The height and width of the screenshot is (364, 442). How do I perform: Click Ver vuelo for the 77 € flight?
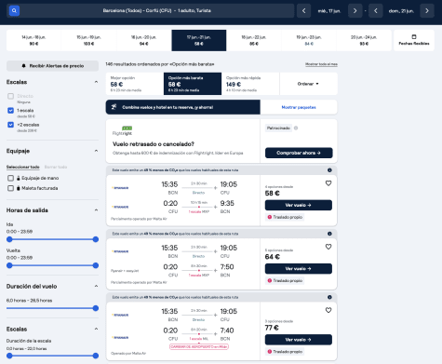(x=299, y=340)
